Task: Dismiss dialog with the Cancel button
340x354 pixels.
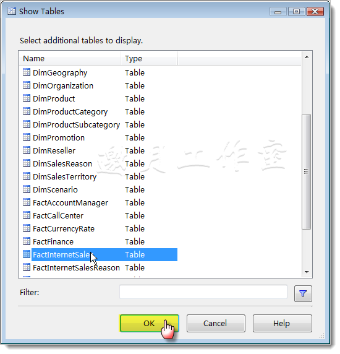Action: [216, 323]
